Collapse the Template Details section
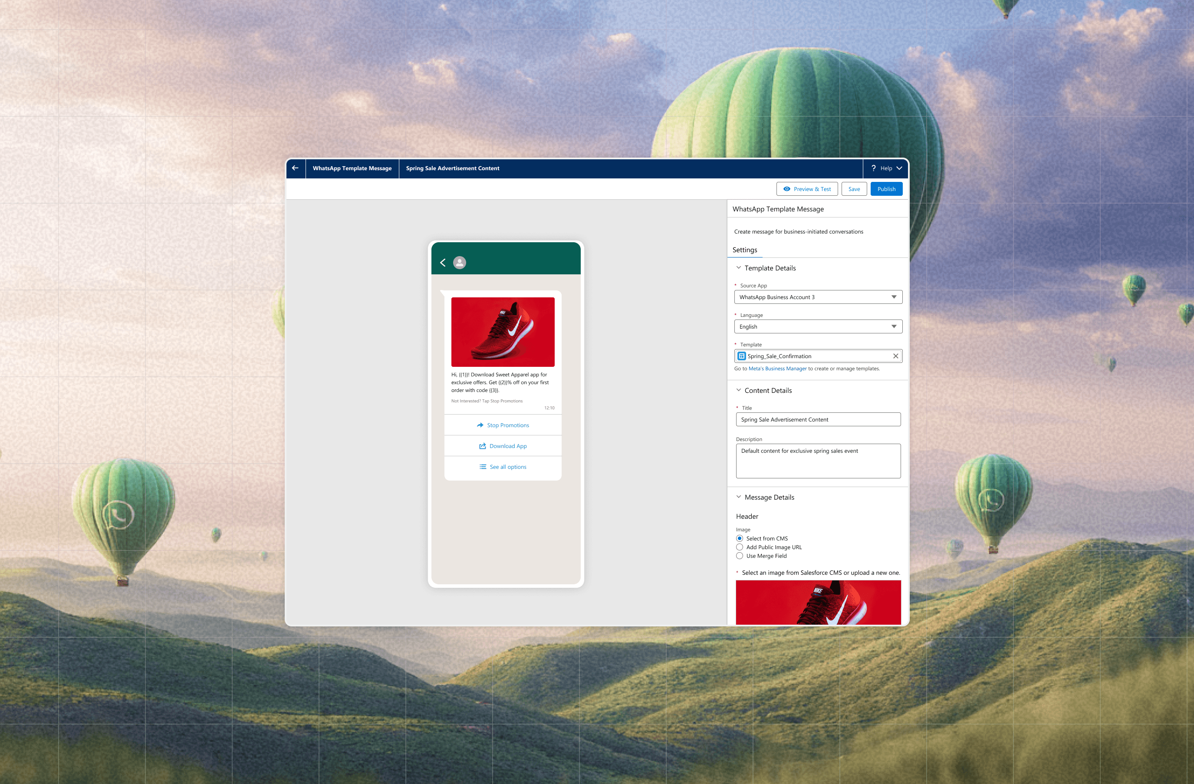Image resolution: width=1194 pixels, height=784 pixels. [x=738, y=267]
